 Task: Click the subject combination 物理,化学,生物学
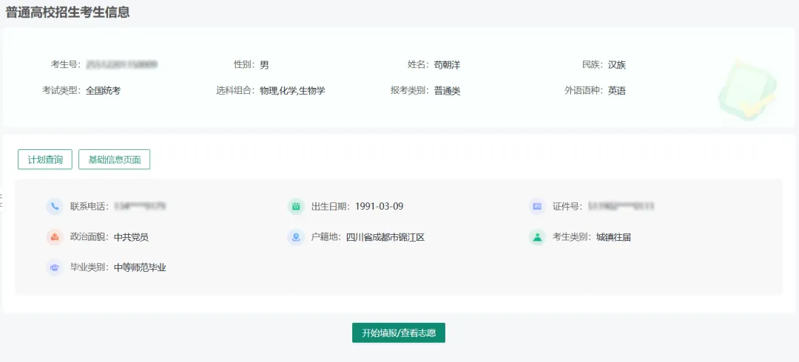[x=292, y=91]
